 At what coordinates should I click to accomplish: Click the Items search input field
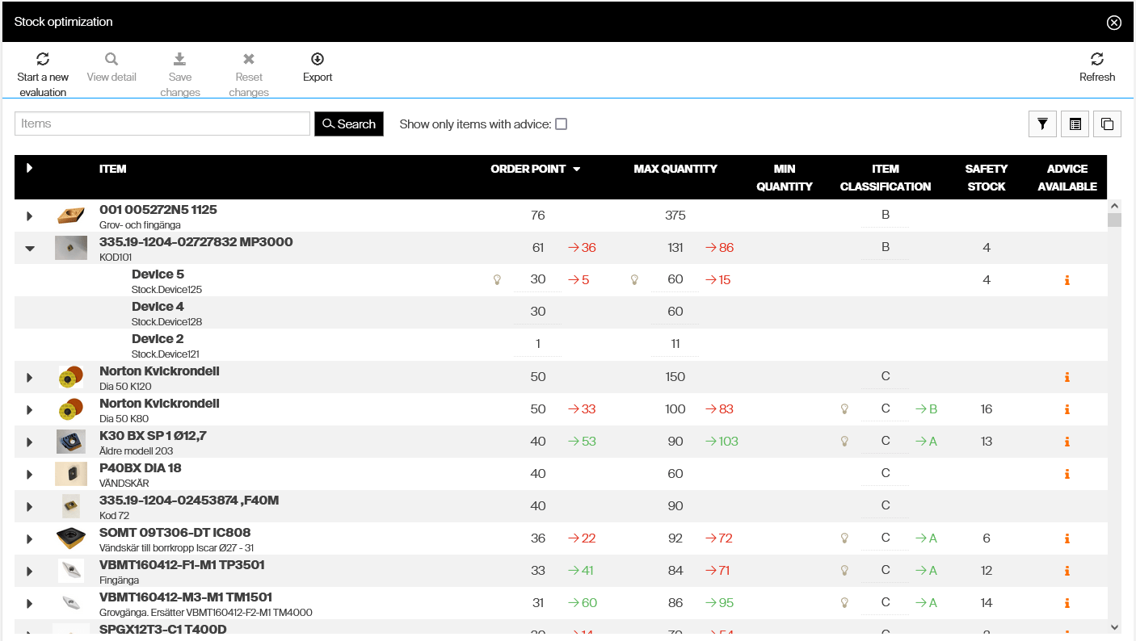[x=162, y=124]
